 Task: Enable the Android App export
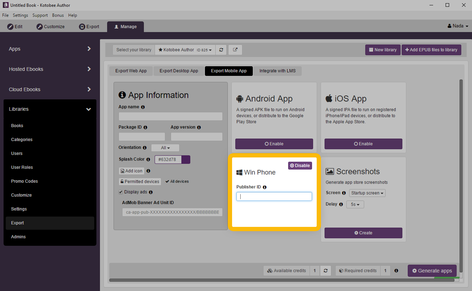[274, 144]
